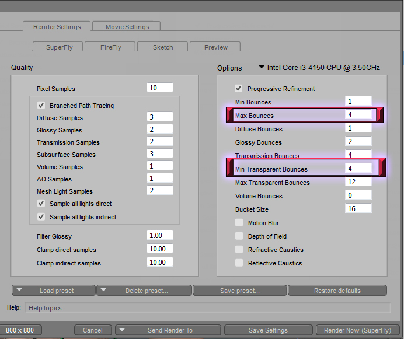Select the Bucket Size value field
This screenshot has height=339, width=404.
[x=358, y=209]
